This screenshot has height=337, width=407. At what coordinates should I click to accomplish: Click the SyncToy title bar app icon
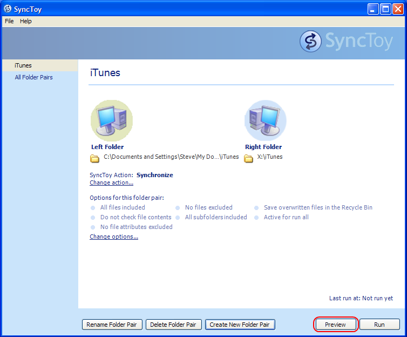(8, 9)
